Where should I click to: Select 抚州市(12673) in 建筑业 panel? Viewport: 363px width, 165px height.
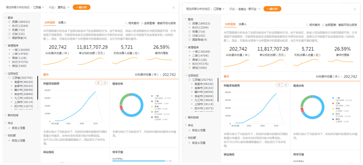click(24, 106)
